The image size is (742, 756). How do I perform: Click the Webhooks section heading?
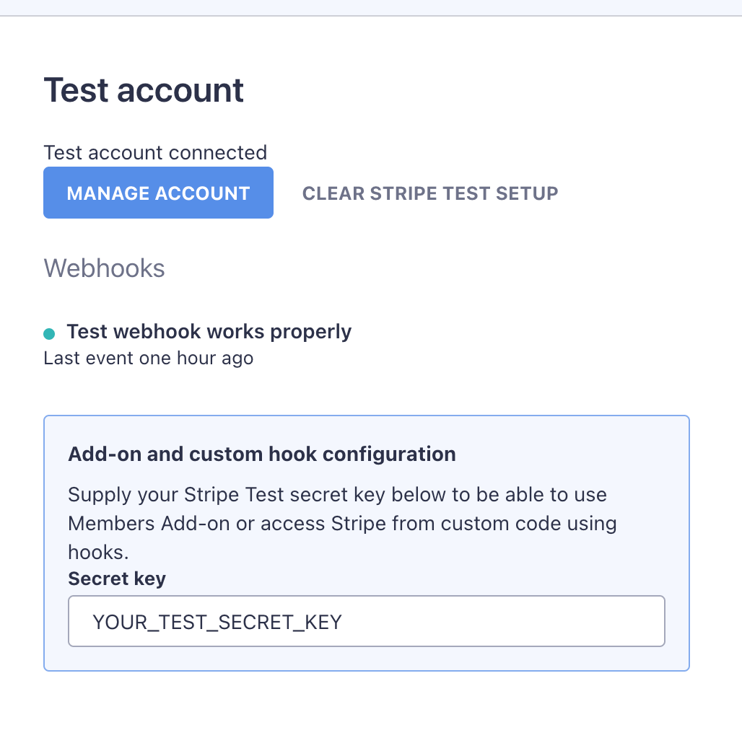point(105,268)
